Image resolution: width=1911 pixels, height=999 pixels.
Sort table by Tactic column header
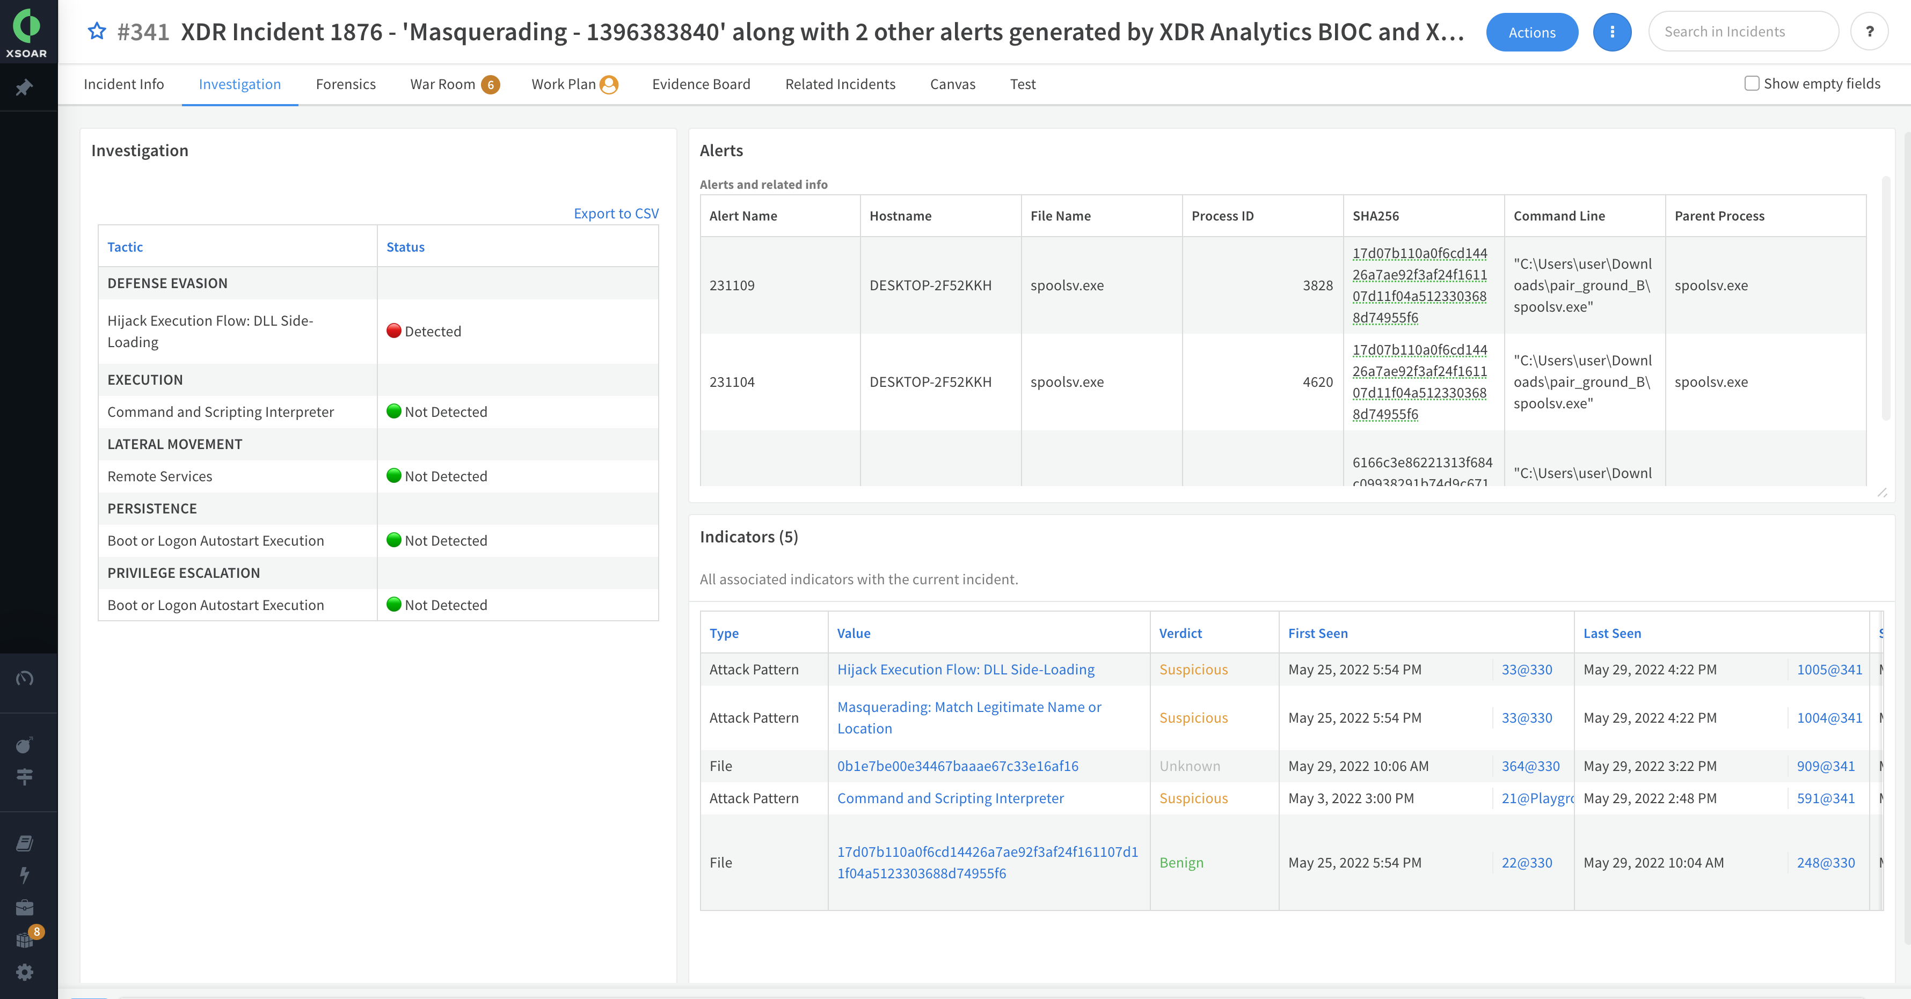pyautogui.click(x=125, y=247)
